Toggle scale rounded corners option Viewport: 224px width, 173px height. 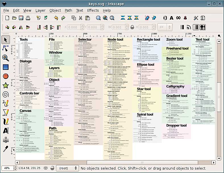click(x=189, y=27)
